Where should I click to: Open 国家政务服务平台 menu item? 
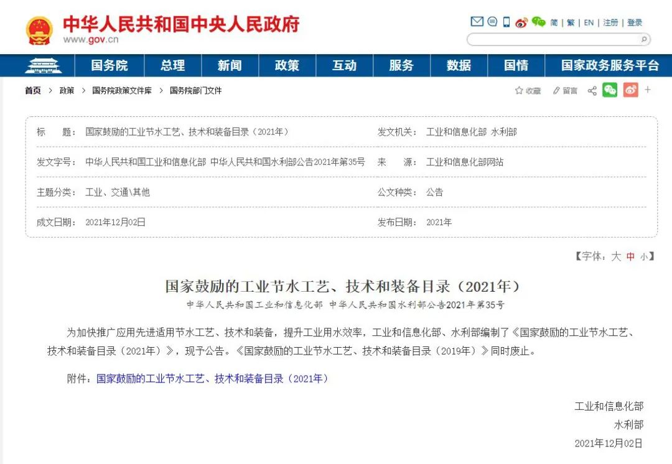pyautogui.click(x=609, y=65)
